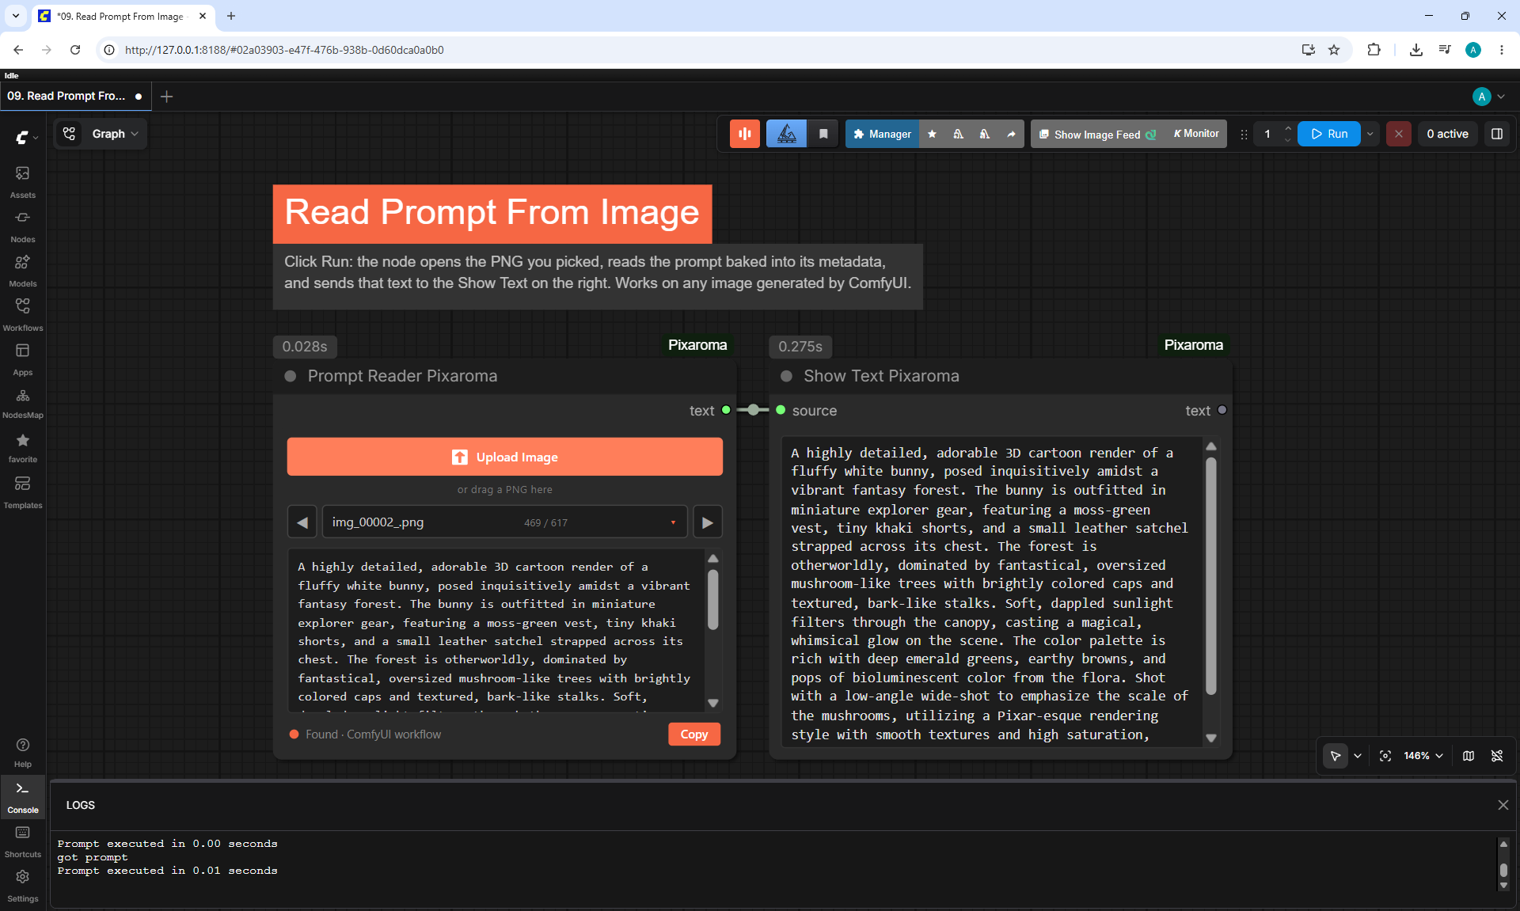Open the Monitor toolbar button
1520x911 pixels.
1196,134
